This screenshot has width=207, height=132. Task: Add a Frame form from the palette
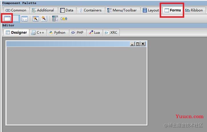coord(7,19)
